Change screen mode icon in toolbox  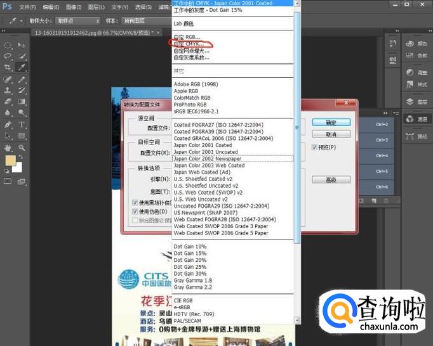click(21, 181)
